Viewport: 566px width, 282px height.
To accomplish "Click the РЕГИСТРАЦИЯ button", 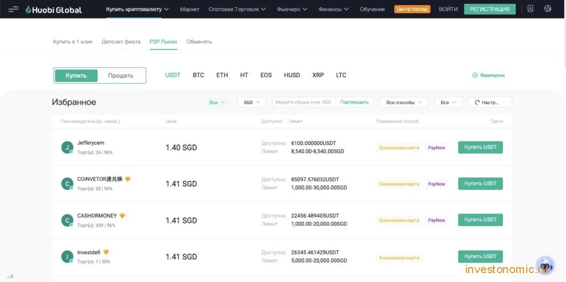I will [x=490, y=9].
